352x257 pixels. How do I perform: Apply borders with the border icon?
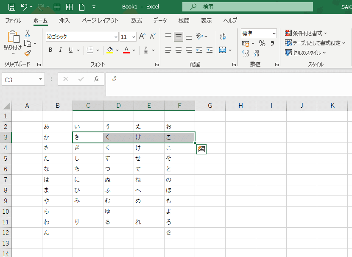click(90, 50)
